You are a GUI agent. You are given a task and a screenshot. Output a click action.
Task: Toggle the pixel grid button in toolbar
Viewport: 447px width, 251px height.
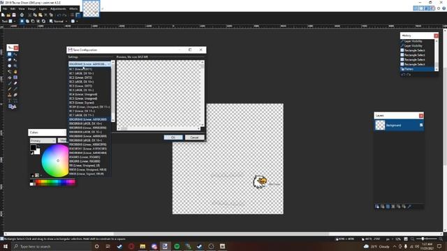click(72, 15)
